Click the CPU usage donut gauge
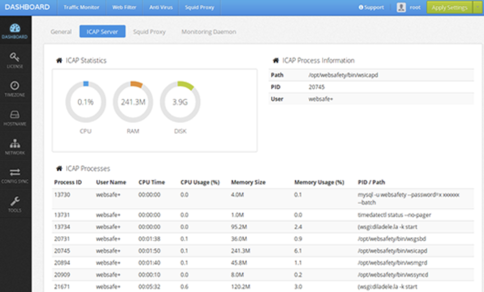 point(86,102)
